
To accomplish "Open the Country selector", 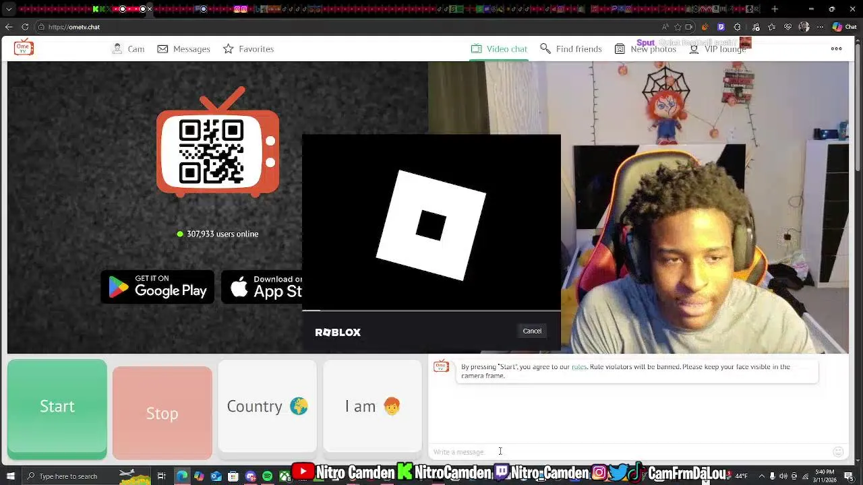I will coord(267,406).
